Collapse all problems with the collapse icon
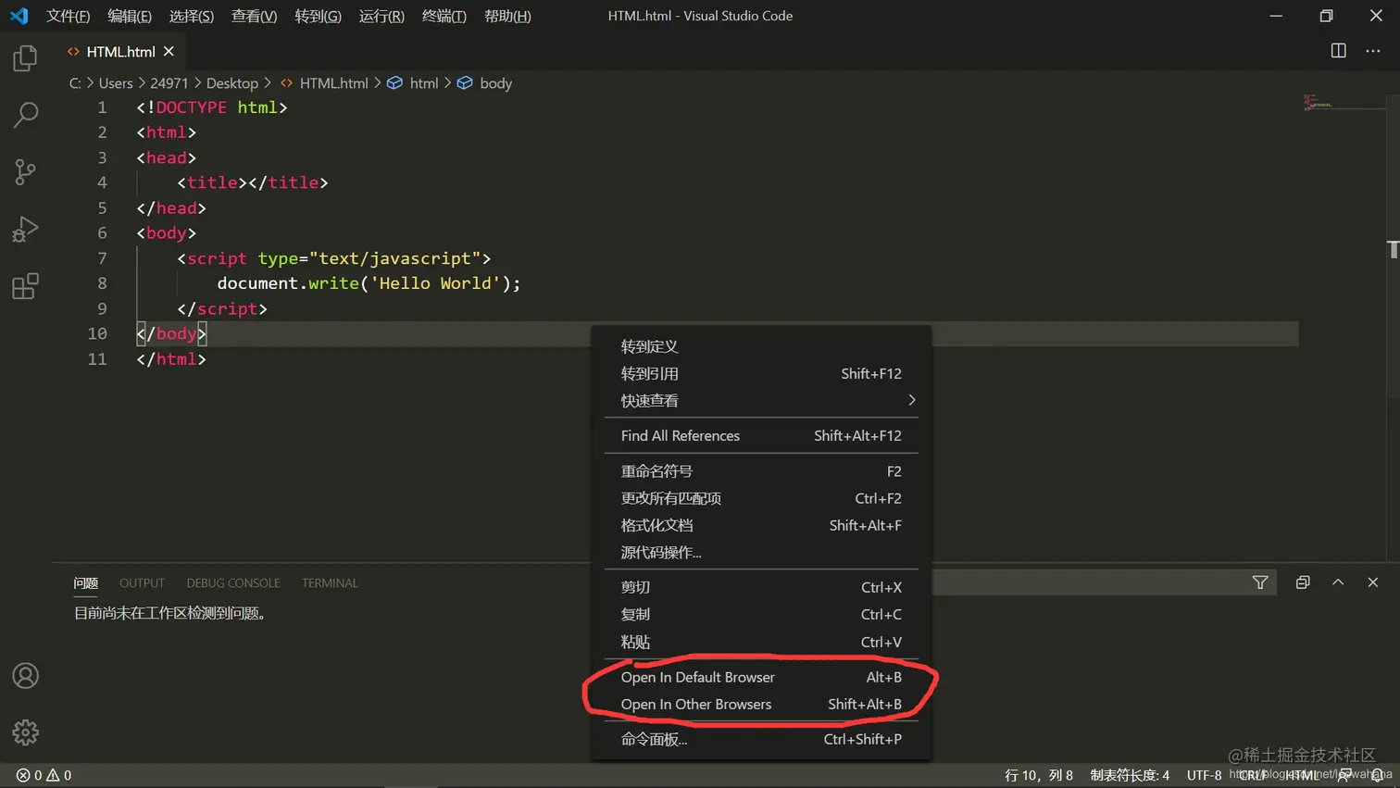Screen dimensions: 1400x788 click(x=1303, y=582)
